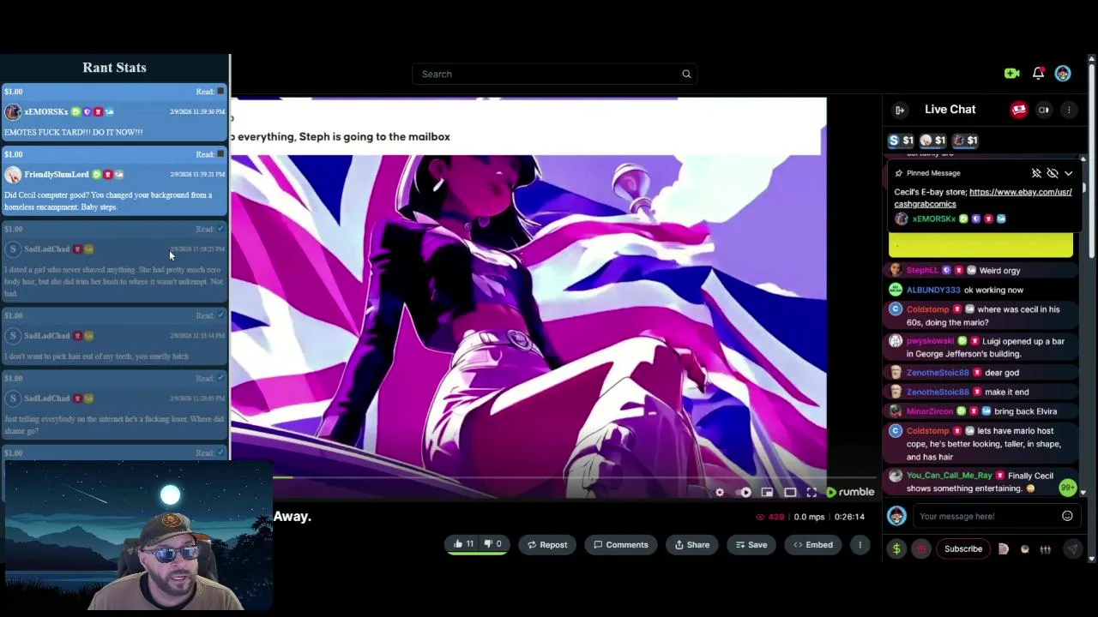Hide the pinned message
1098x617 pixels.
click(x=1053, y=173)
